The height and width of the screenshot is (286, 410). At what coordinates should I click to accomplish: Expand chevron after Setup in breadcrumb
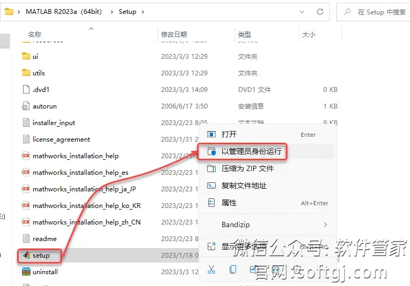pos(143,12)
